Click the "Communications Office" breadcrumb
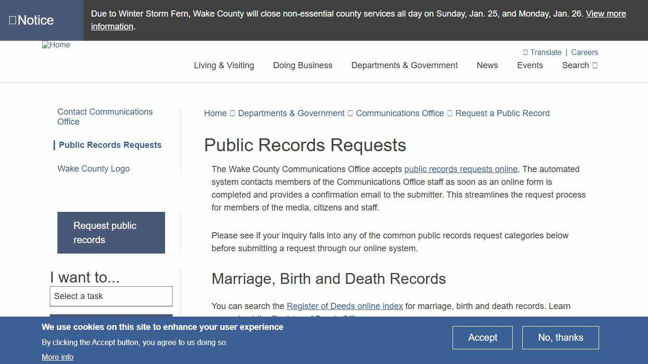This screenshot has height=364, width=648. pos(399,113)
